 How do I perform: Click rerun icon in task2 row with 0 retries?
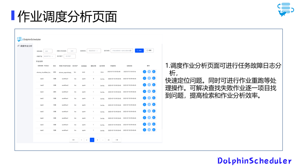click(x=144, y=78)
